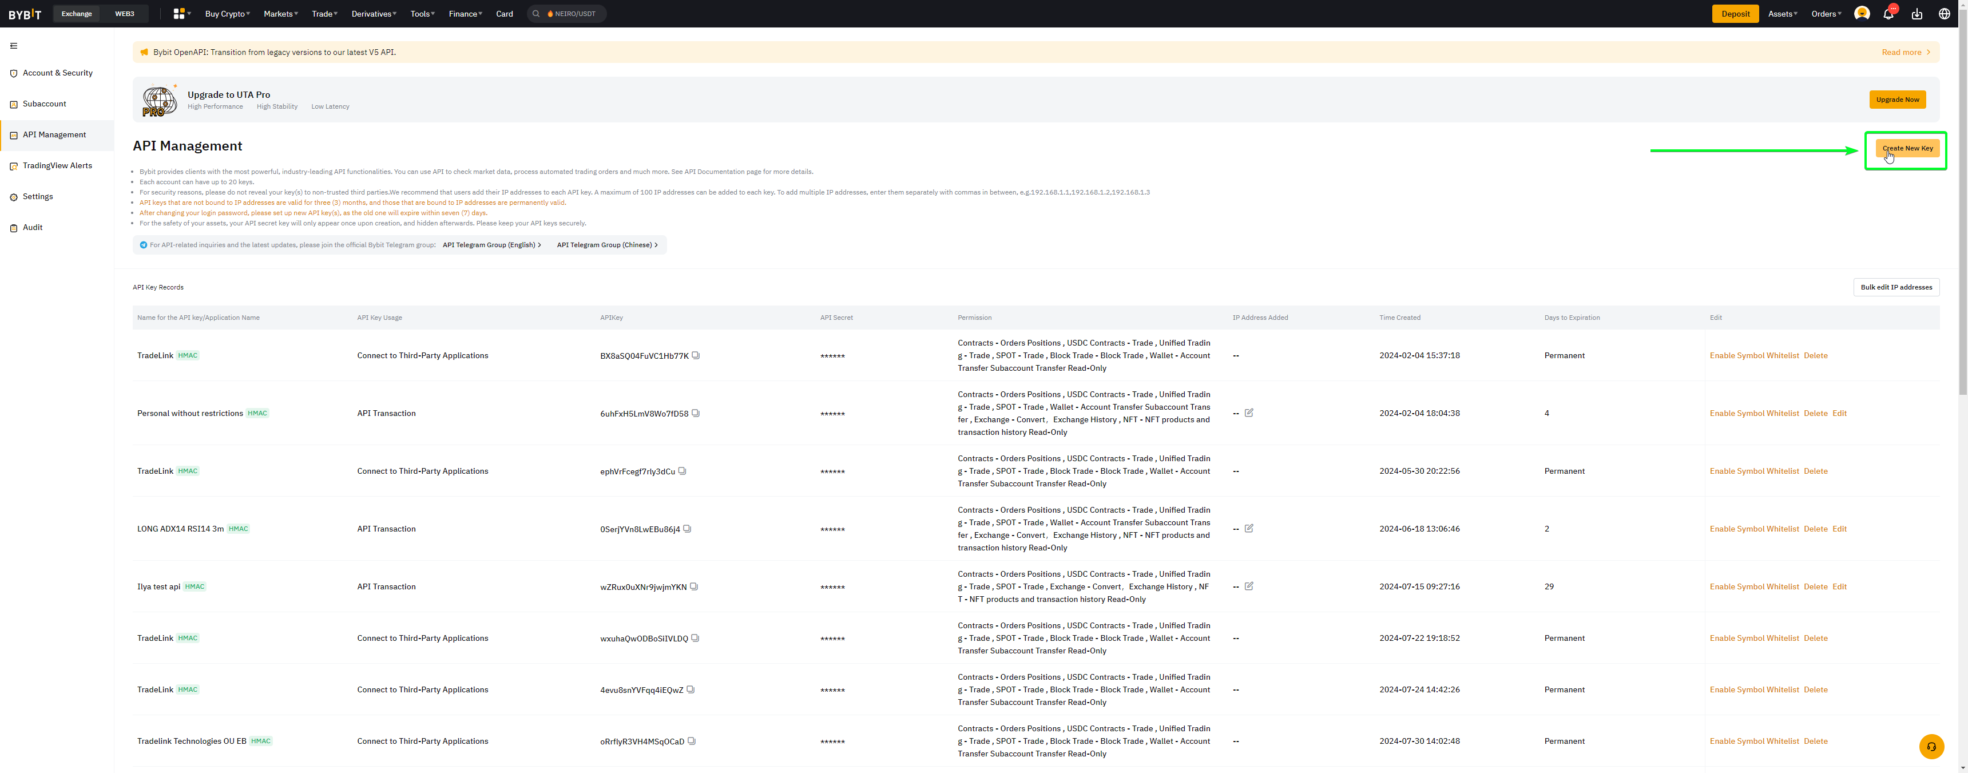Open TradingView Alerts in sidebar
Viewport: 1968px width, 773px height.
(x=57, y=166)
